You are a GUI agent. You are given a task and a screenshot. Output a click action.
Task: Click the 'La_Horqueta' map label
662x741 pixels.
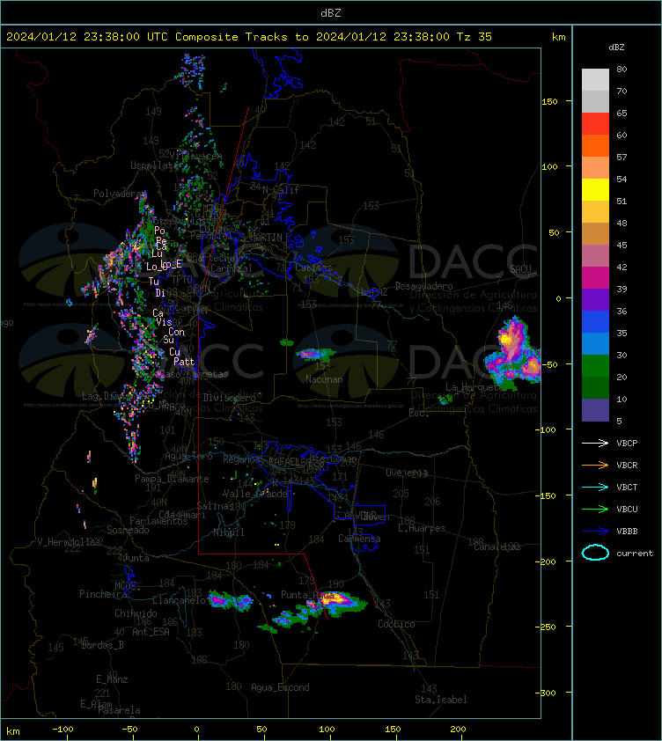tap(474, 387)
